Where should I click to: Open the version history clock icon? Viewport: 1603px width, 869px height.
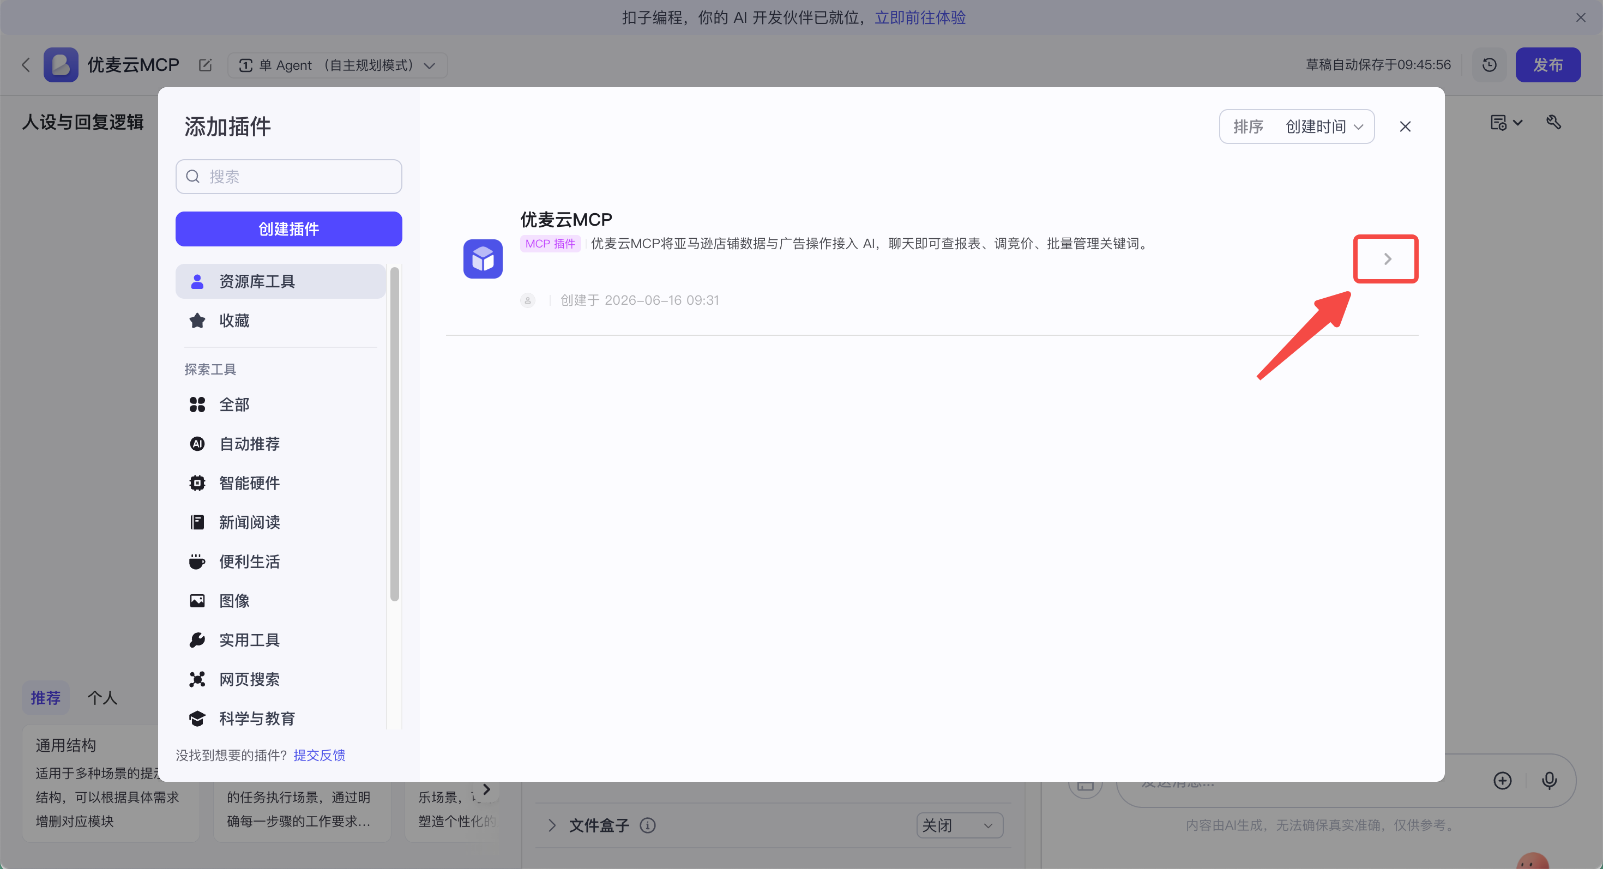(x=1489, y=65)
